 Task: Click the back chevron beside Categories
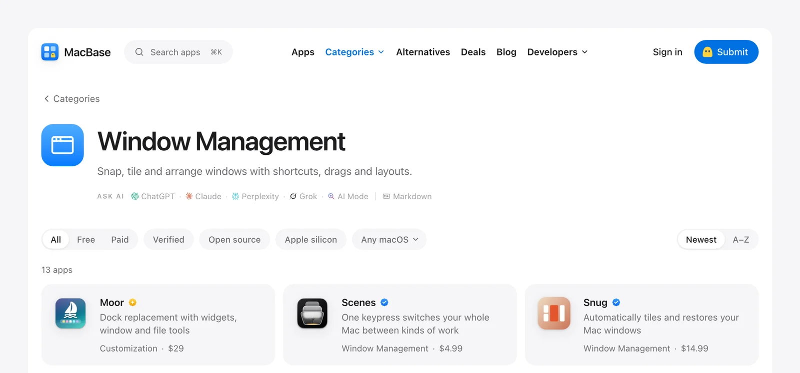pos(46,99)
